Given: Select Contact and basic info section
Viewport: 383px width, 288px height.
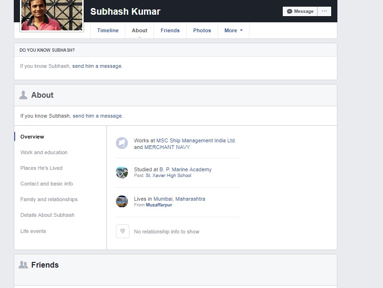Looking at the screenshot, I should (x=47, y=184).
